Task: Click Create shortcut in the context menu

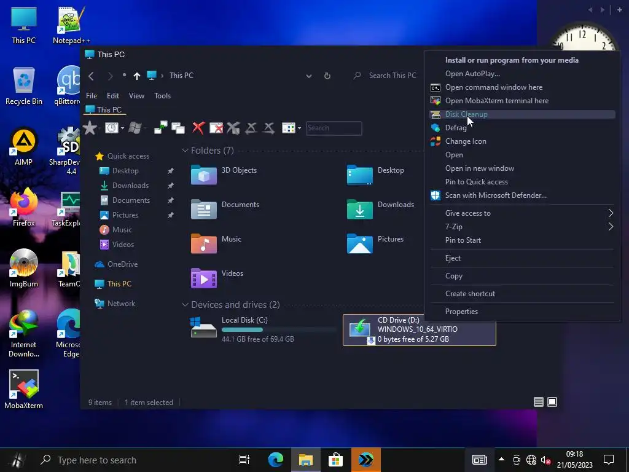Action: pyautogui.click(x=522, y=294)
